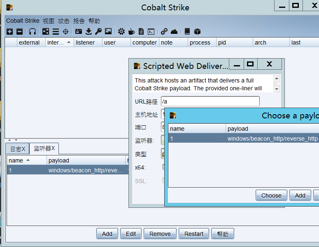Viewport: 319px width, 247px height.
Task: Open the Credentials card icon
Action: pyautogui.click(x=79, y=31)
